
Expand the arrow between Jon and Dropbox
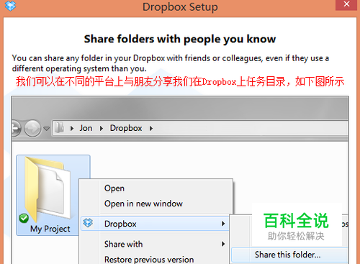click(102, 129)
